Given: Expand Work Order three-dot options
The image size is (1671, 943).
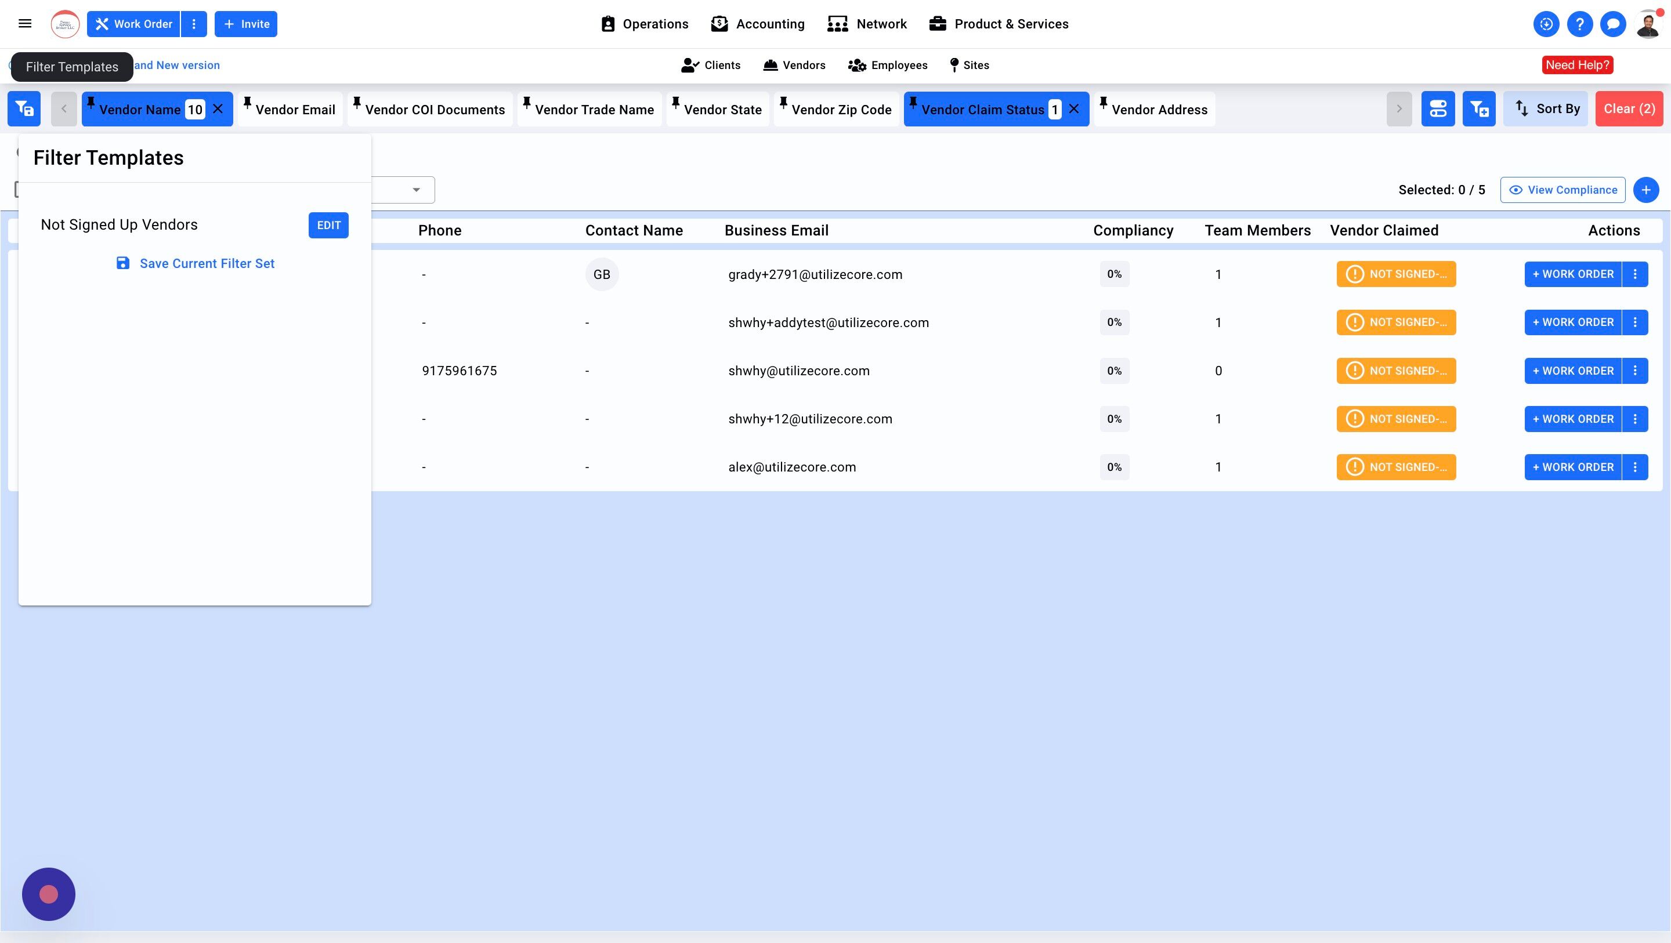Looking at the screenshot, I should [x=193, y=24].
